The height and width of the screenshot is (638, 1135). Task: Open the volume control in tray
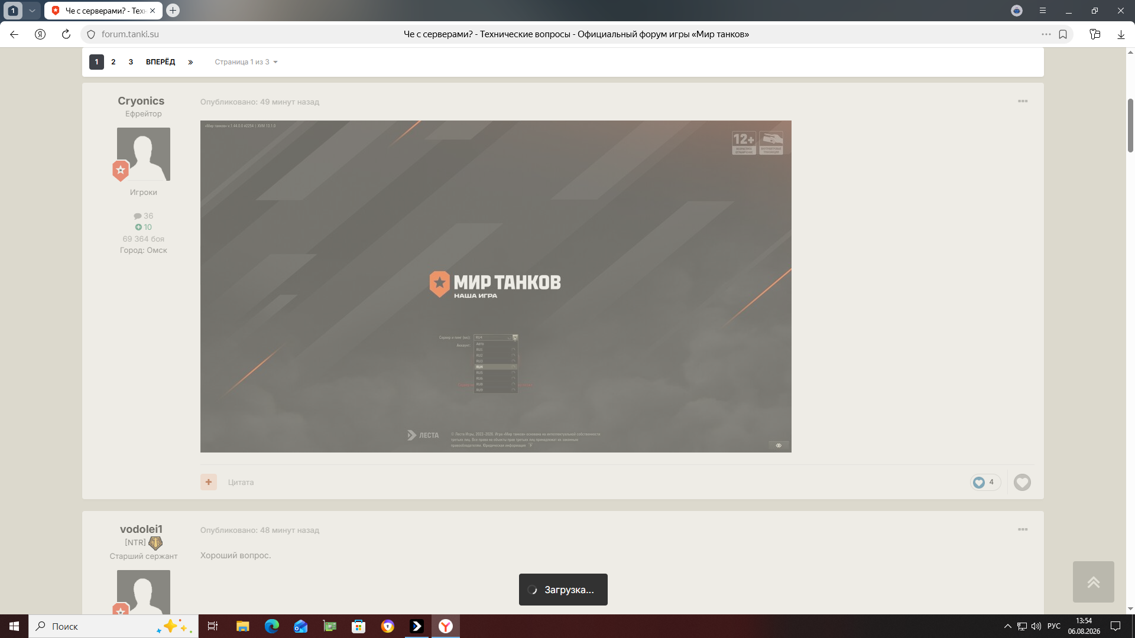pos(1036,626)
